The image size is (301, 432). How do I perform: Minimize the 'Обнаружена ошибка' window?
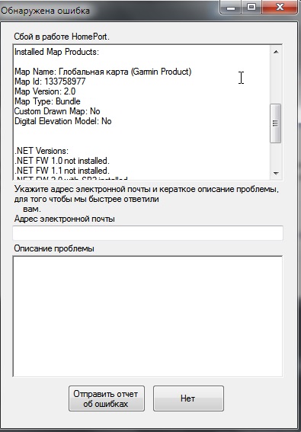pyautogui.click(x=231, y=8)
